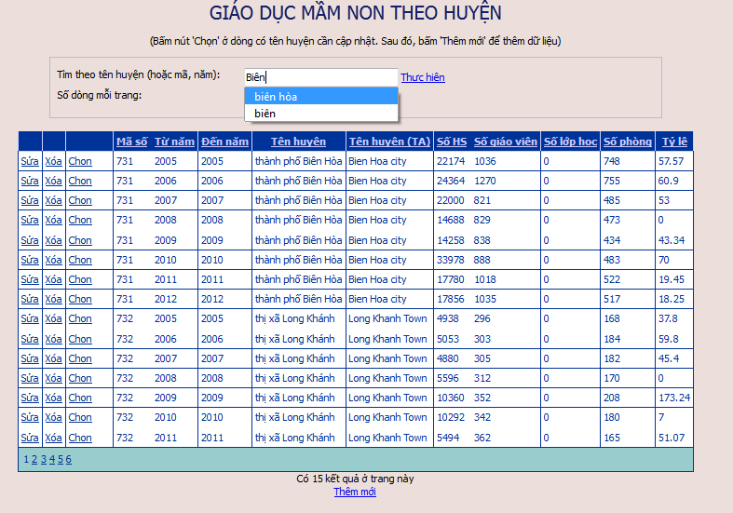Sort by 'Số giáo viên' header

506,142
